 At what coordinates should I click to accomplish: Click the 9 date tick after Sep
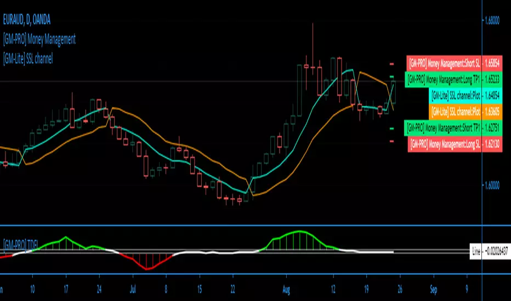[467, 290]
